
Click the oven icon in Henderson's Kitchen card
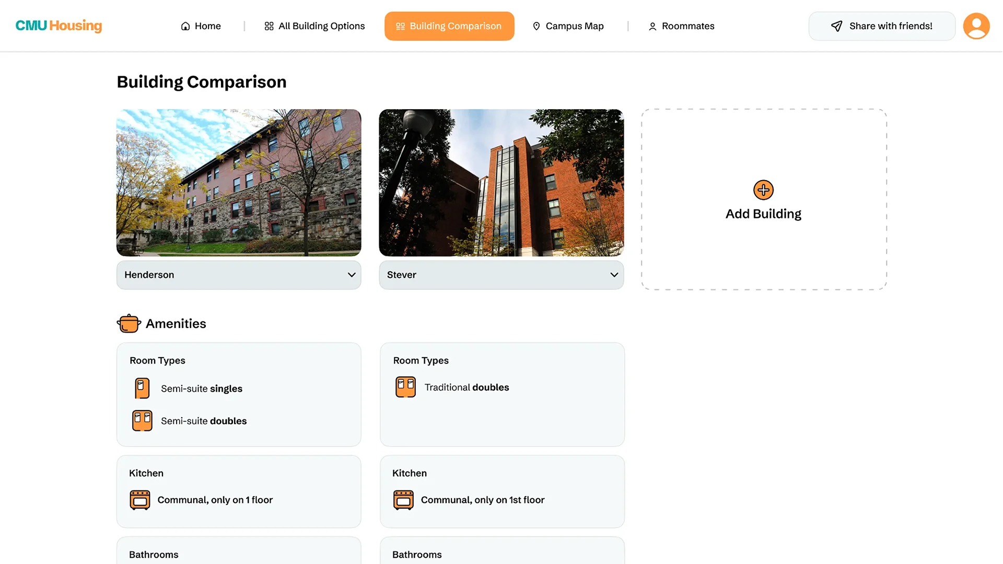coord(140,500)
